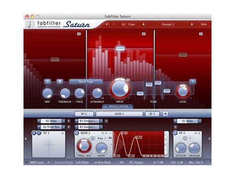The height and width of the screenshot is (179, 235).
Task: Remove an XLFO step with minus
Action: point(166,150)
